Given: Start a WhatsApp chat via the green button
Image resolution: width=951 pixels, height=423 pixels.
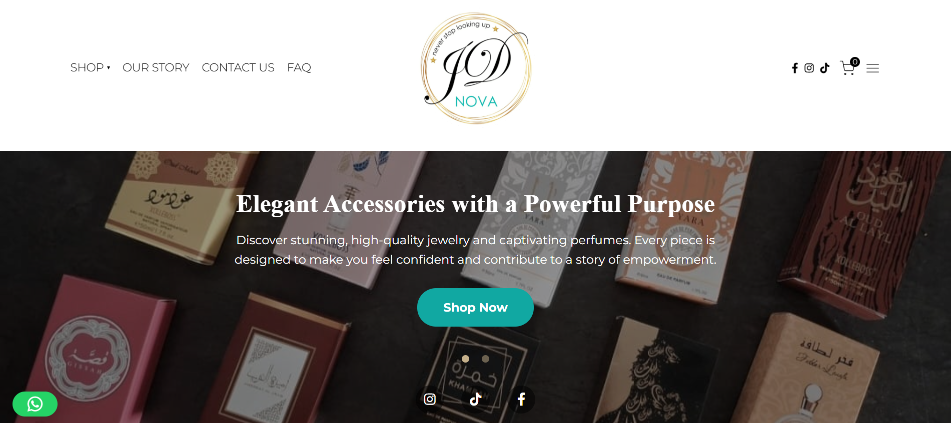Looking at the screenshot, I should coord(35,404).
